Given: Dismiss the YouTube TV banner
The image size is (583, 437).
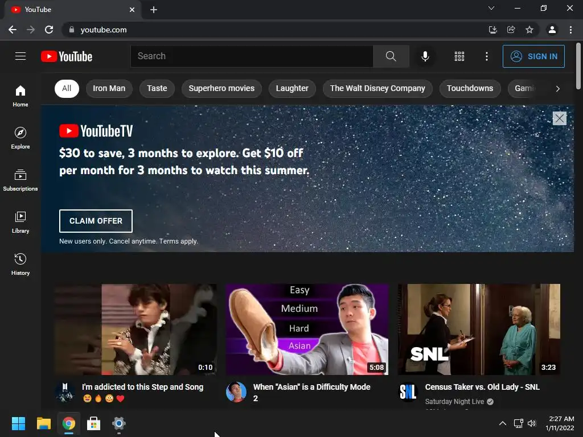Looking at the screenshot, I should [559, 118].
